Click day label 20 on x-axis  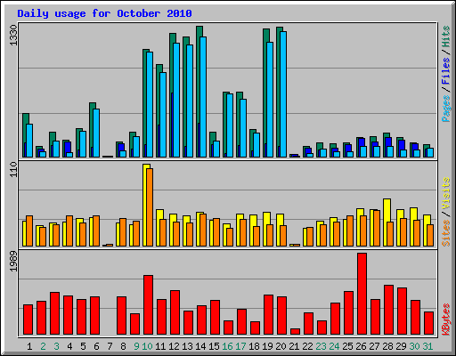pyautogui.click(x=281, y=346)
